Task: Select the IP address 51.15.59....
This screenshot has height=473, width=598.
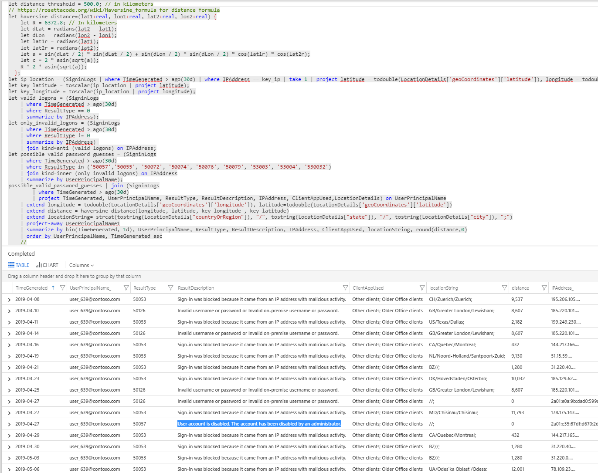Action: (x=561, y=356)
